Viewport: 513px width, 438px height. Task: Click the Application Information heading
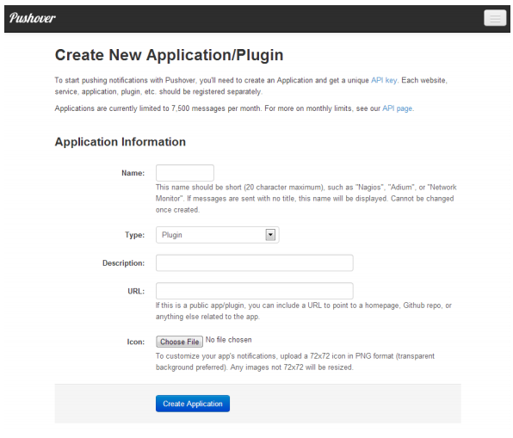point(121,142)
